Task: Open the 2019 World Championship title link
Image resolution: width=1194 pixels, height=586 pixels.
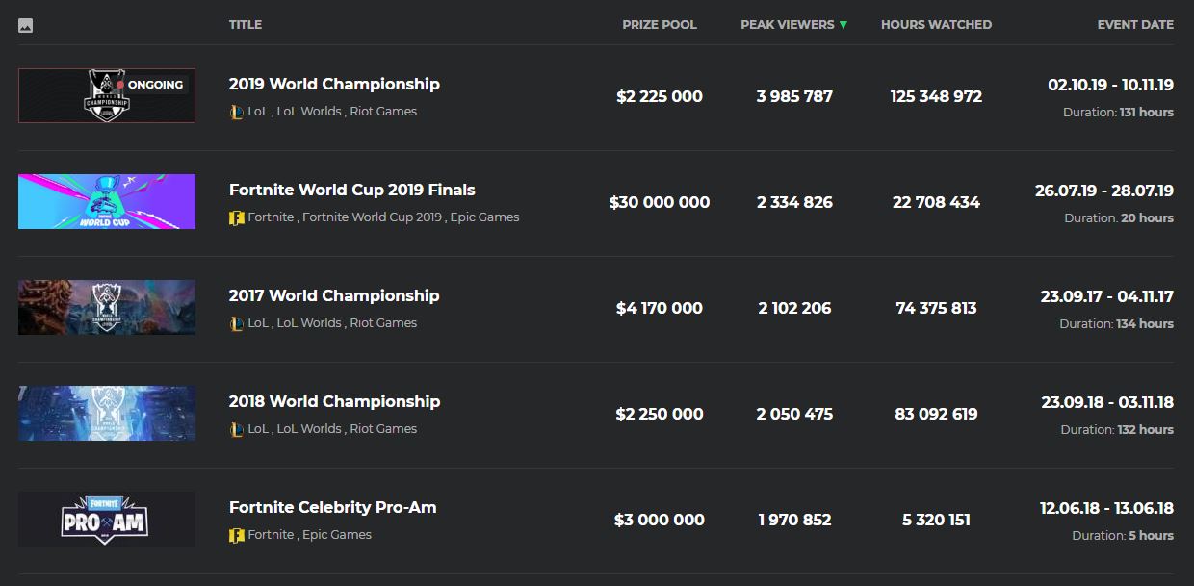Action: pos(334,85)
